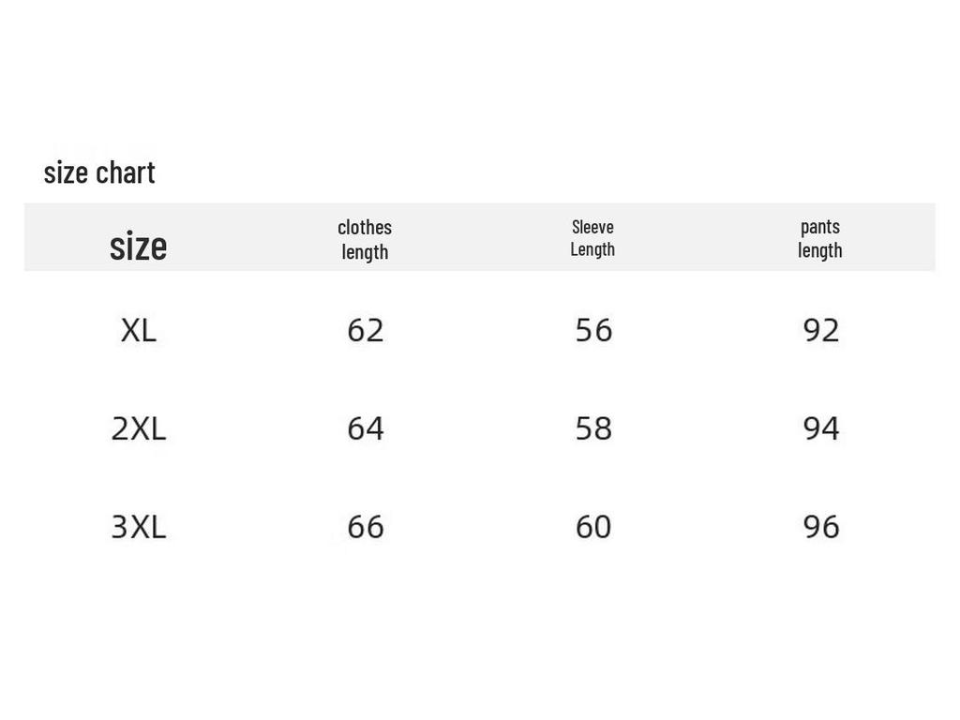Click the word 'pants' in the header

820,228
